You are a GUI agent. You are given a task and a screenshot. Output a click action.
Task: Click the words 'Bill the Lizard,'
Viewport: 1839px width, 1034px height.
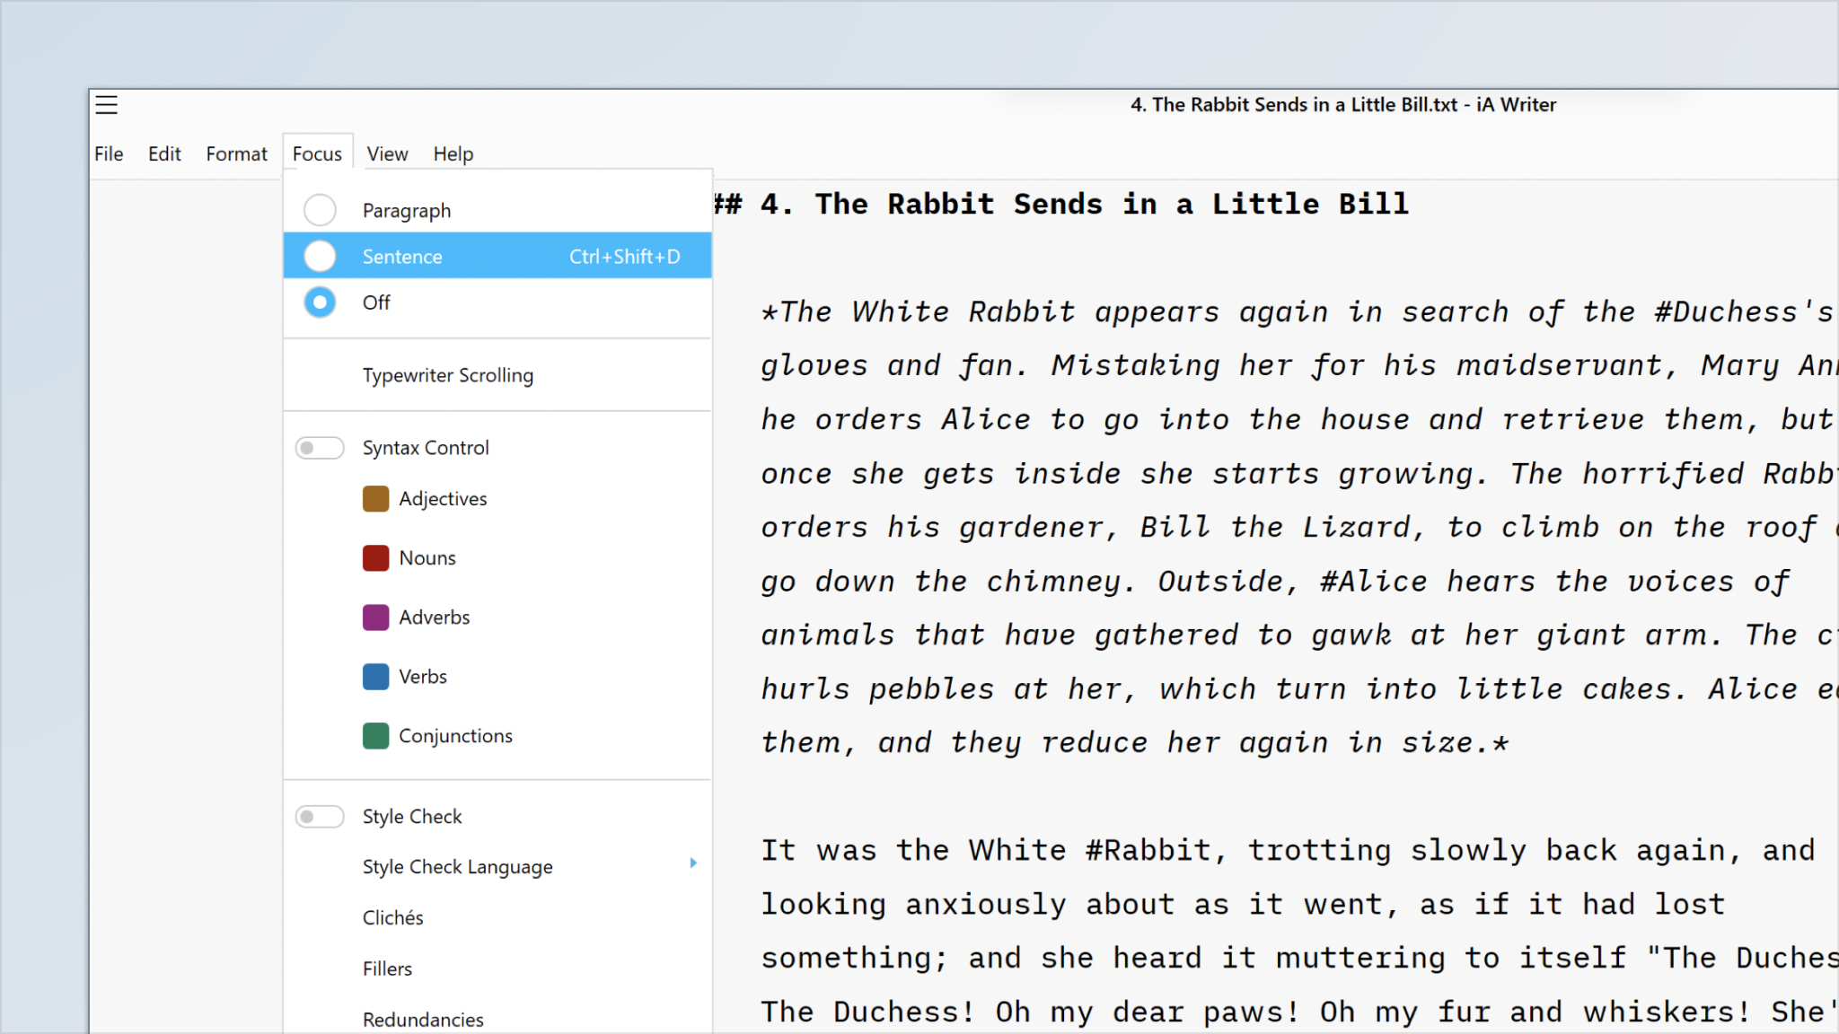point(1283,527)
